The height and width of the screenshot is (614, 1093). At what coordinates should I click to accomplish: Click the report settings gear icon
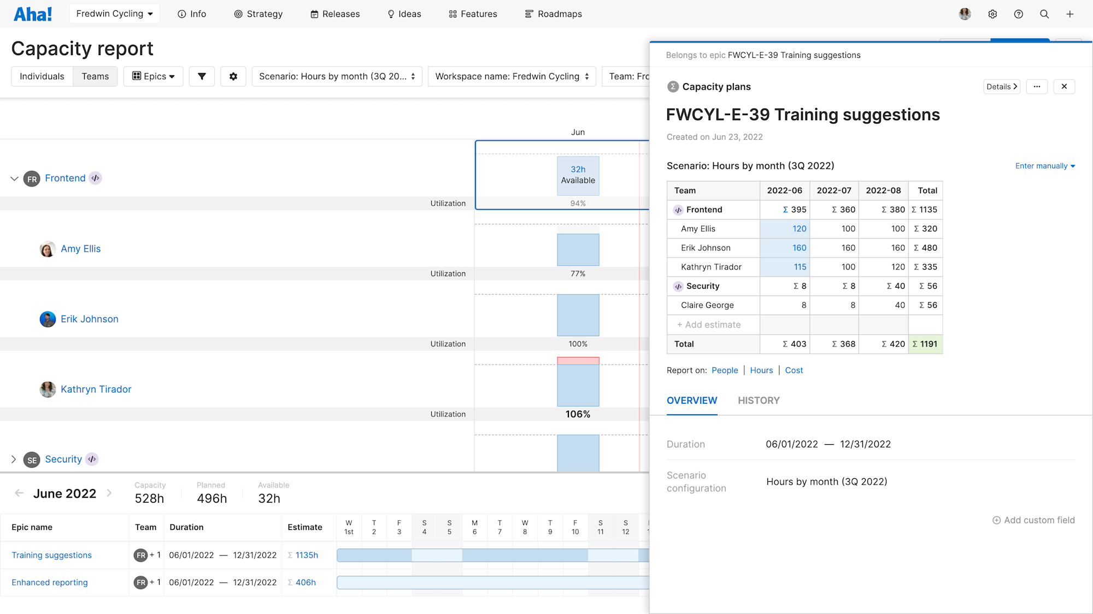pyautogui.click(x=233, y=76)
